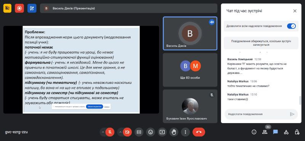Open more options three-dot menu

(185, 132)
